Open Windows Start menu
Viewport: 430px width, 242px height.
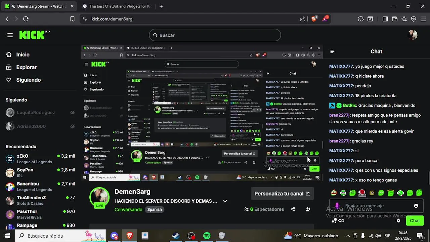coord(7,236)
